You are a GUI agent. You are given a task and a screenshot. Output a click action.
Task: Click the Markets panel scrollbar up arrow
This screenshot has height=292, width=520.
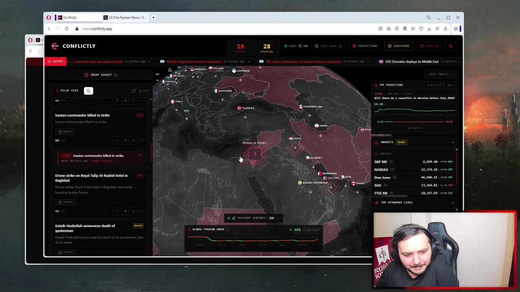[x=457, y=150]
